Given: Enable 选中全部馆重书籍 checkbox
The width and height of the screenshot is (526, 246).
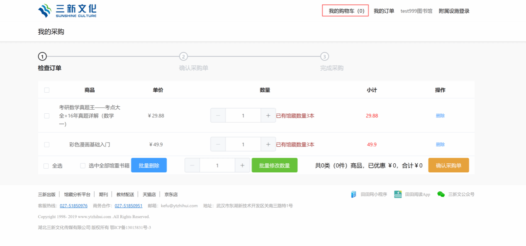Looking at the screenshot, I should 83,166.
